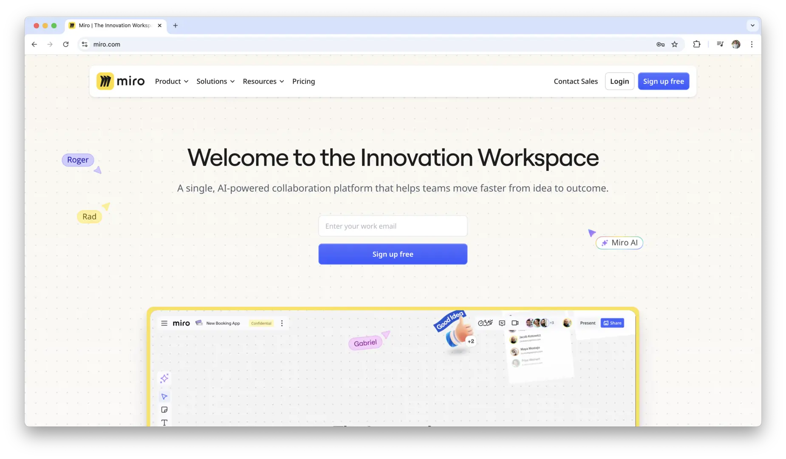
Task: Open a new browser tab
Action: (x=175, y=25)
